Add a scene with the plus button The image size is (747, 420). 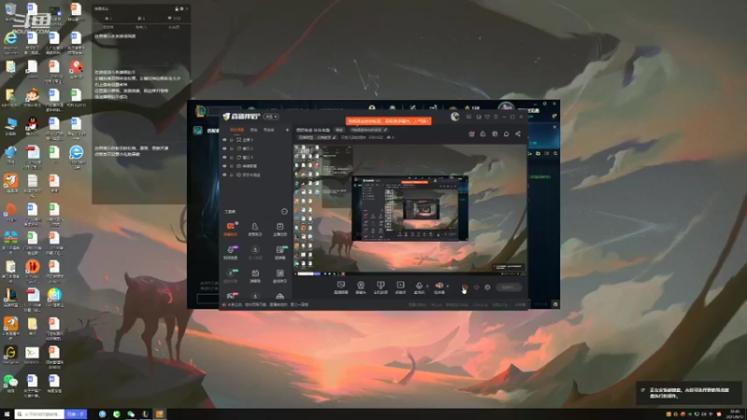[x=288, y=130]
